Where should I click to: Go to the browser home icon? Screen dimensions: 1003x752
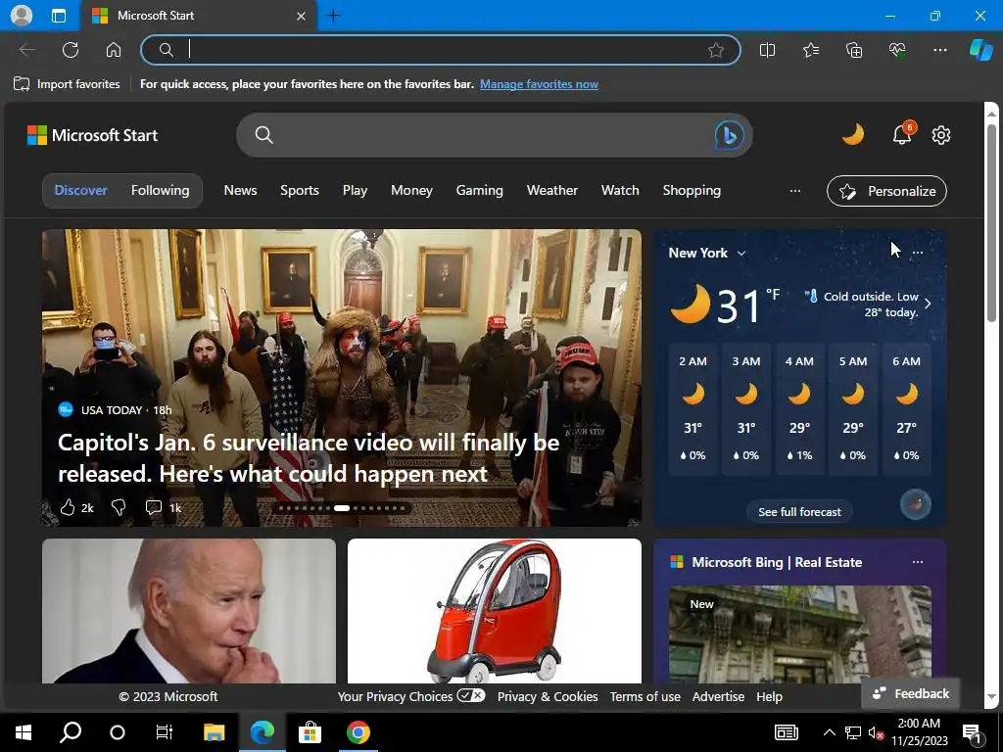114,50
